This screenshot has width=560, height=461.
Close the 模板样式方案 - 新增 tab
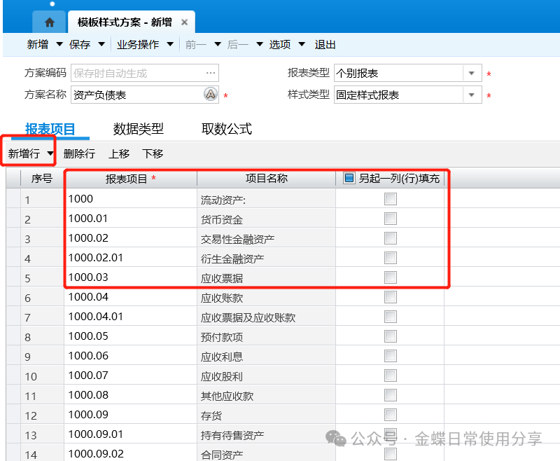click(x=184, y=22)
